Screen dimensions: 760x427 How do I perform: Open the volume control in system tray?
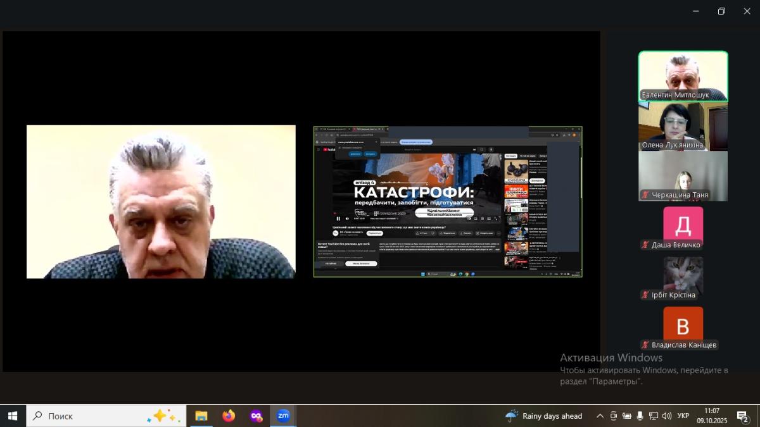pos(666,416)
